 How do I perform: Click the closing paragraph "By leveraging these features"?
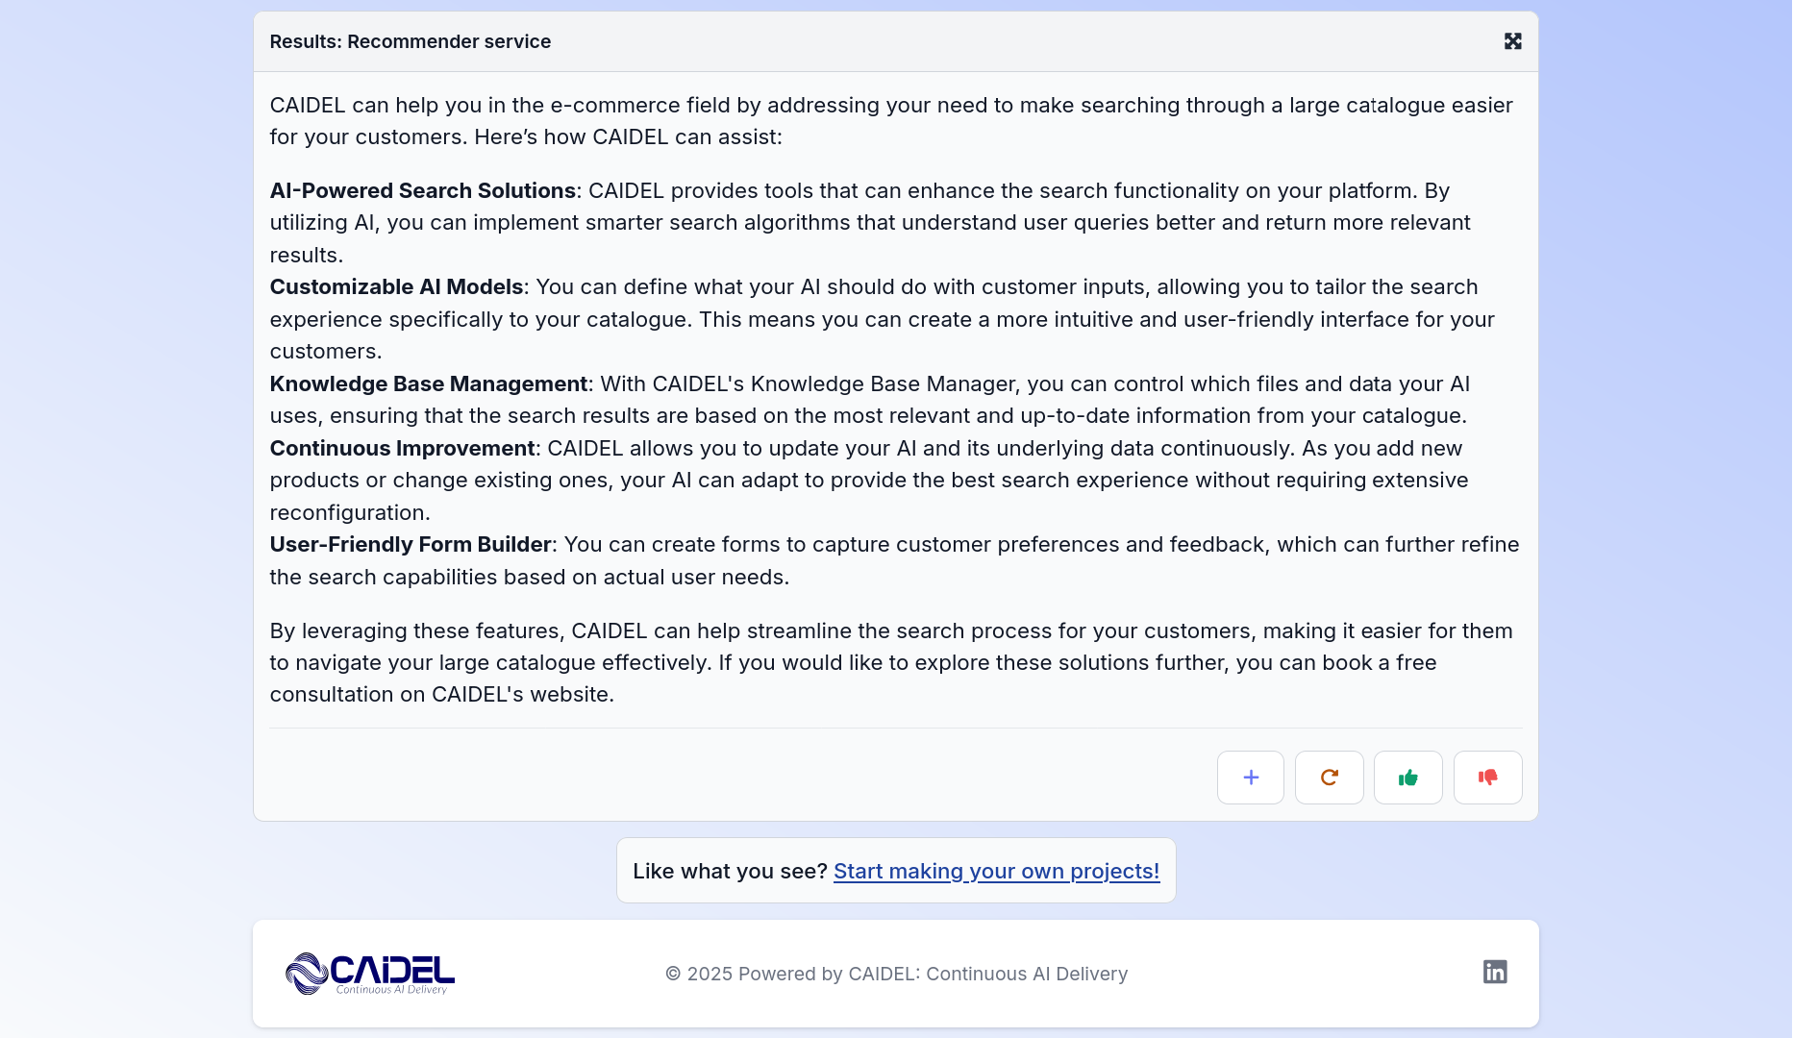coord(890,662)
